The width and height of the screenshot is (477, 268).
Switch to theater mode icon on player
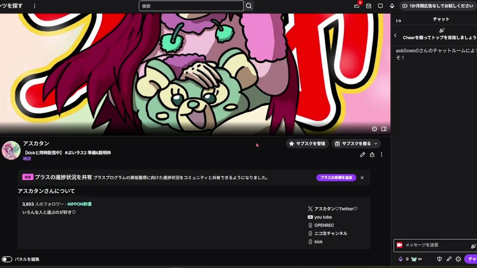click(384, 129)
